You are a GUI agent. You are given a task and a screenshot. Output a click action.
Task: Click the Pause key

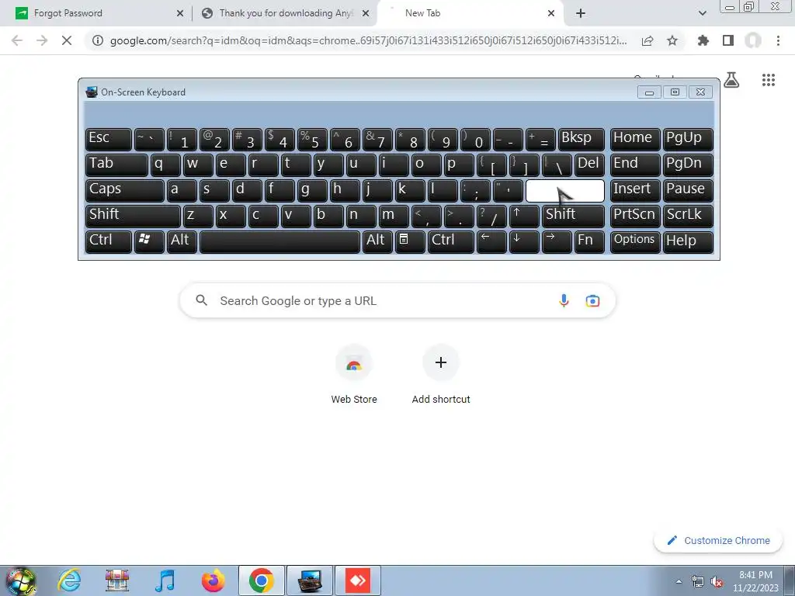(688, 190)
